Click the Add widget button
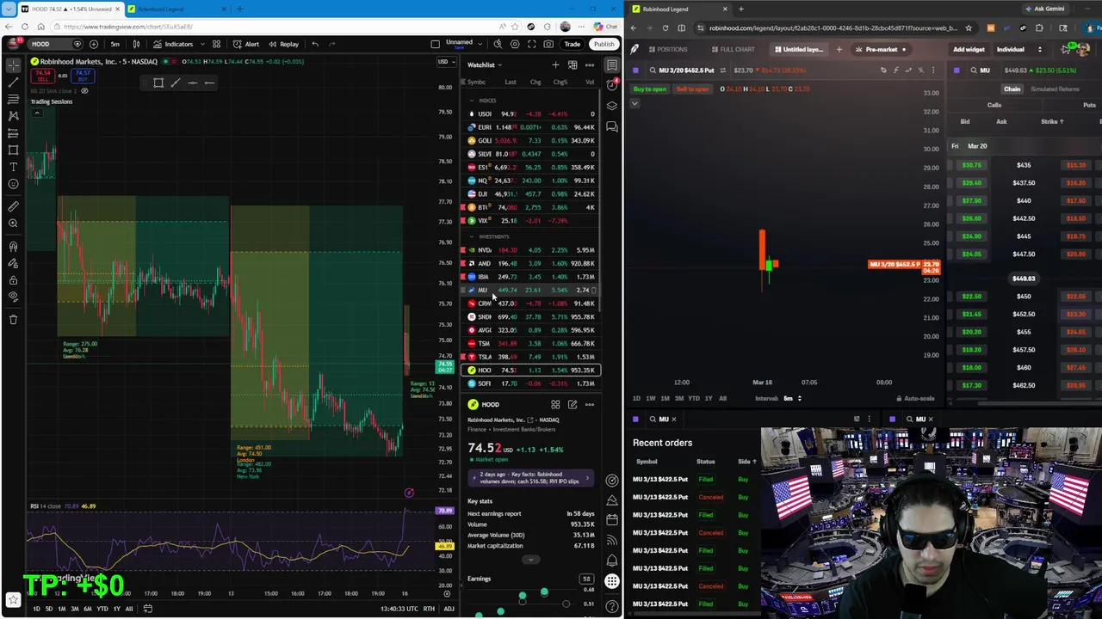Screen dimensions: 1102x619 pos(969,49)
